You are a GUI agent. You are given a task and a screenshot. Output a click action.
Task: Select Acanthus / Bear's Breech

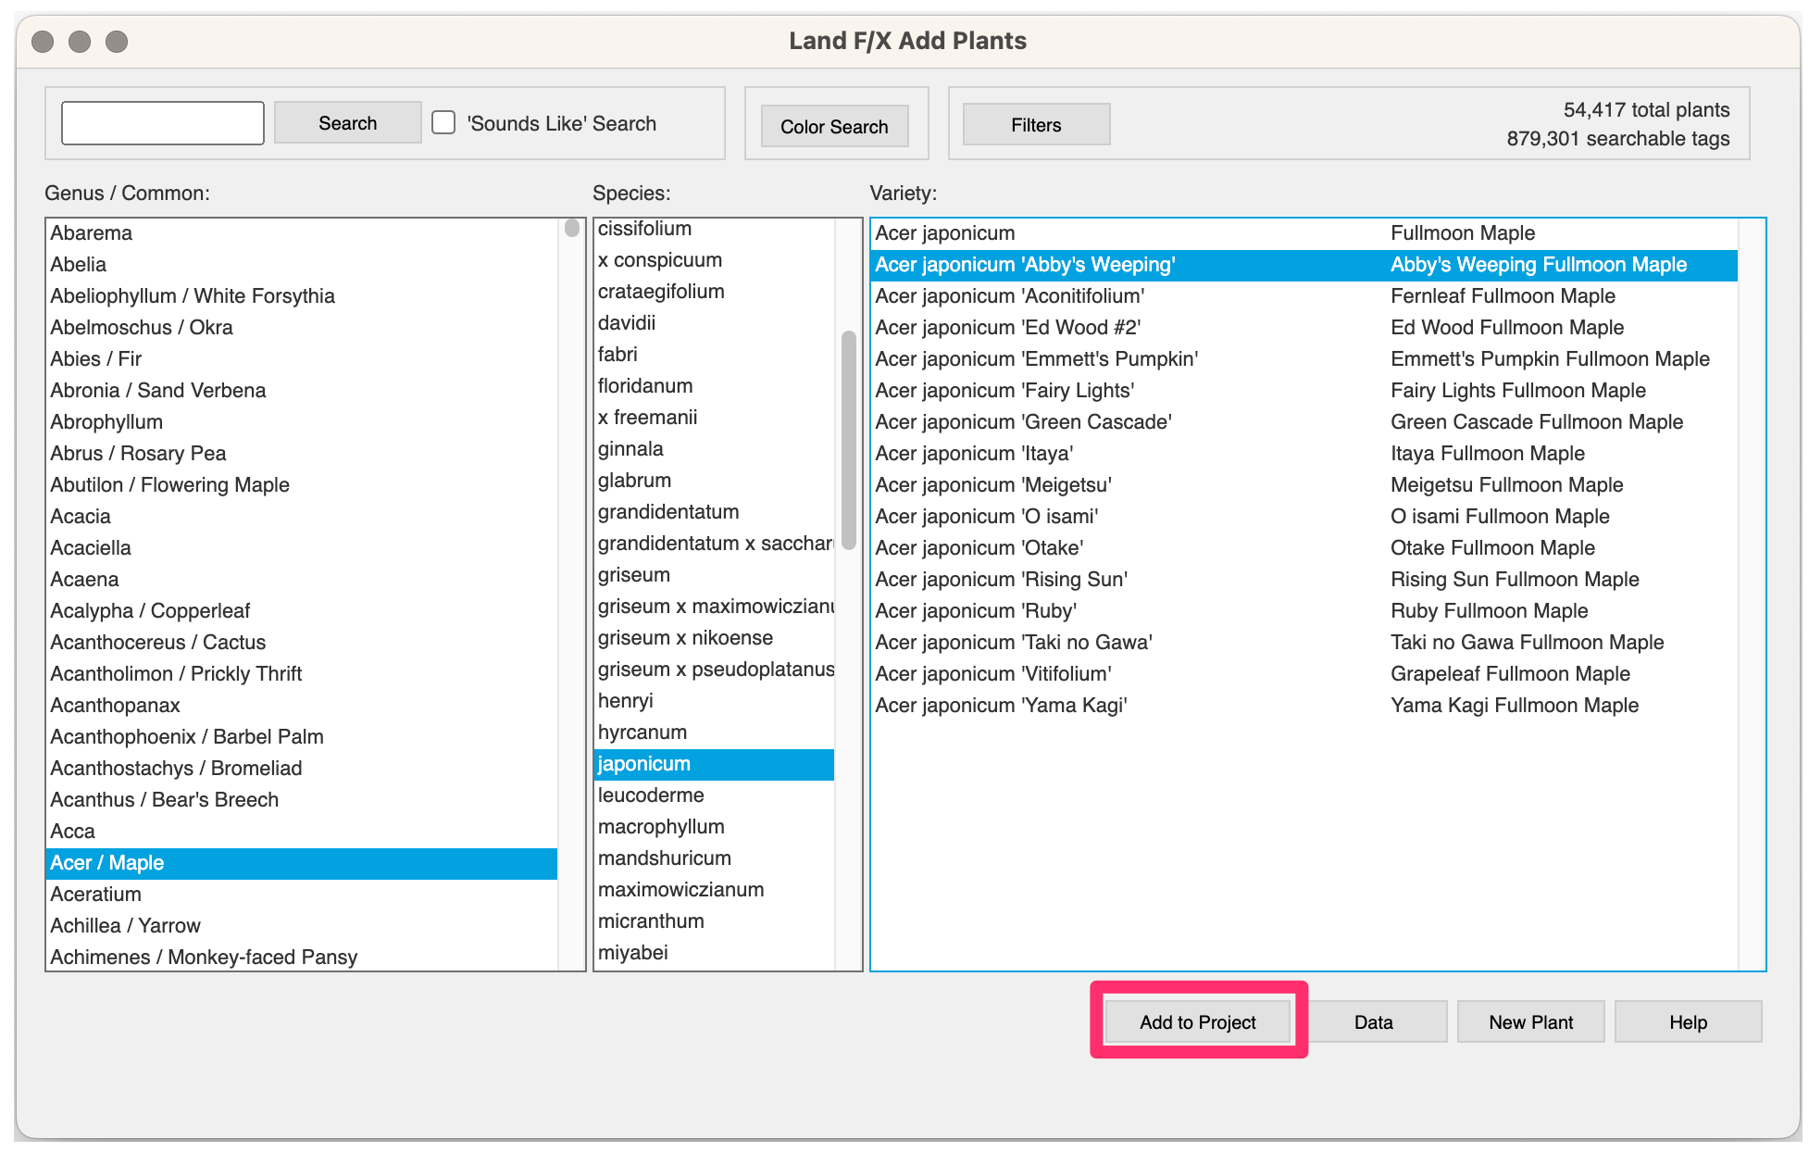click(x=302, y=800)
